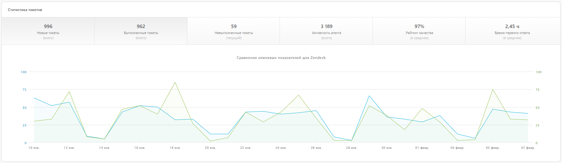
Task: Click the 01 февр. x-axis label
Action: (422, 148)
